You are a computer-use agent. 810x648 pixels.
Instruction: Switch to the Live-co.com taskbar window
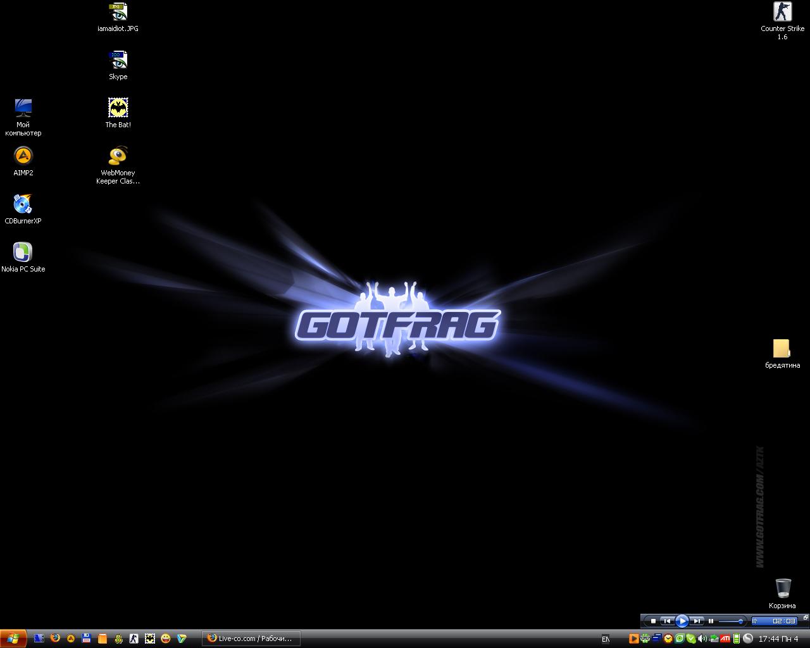tap(251, 639)
